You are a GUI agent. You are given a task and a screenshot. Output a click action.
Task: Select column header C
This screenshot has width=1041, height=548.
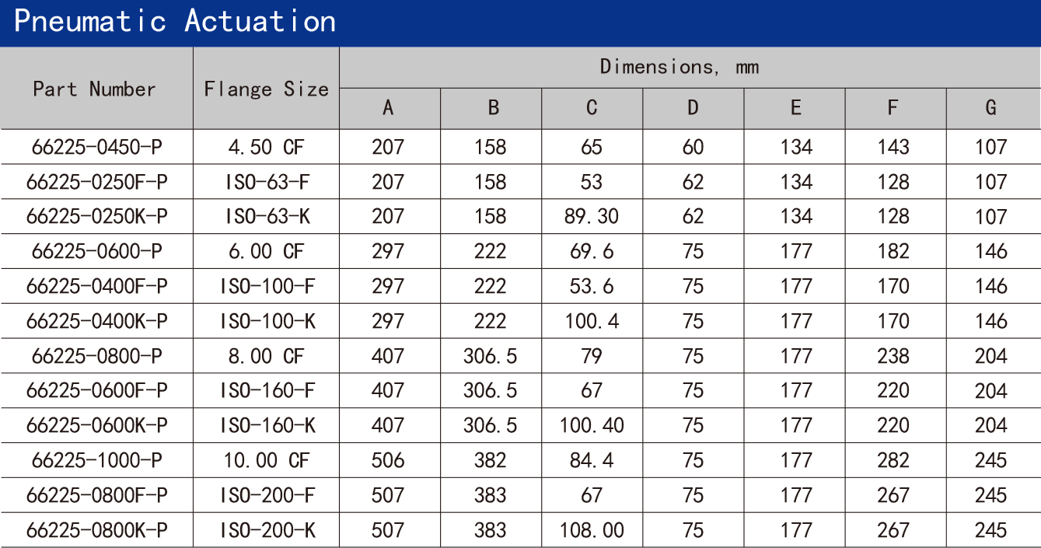point(592,108)
